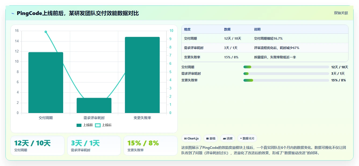Click the lightning icon beside the PingCode title
Screen dimensions: 359x166
tap(13, 13)
